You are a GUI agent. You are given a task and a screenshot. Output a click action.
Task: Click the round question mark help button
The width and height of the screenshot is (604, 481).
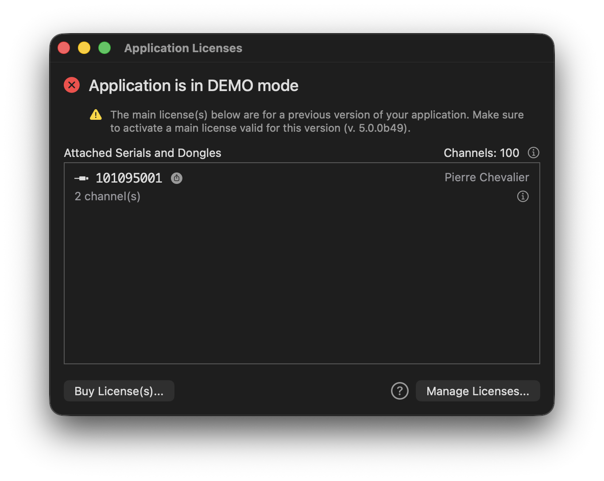click(400, 391)
